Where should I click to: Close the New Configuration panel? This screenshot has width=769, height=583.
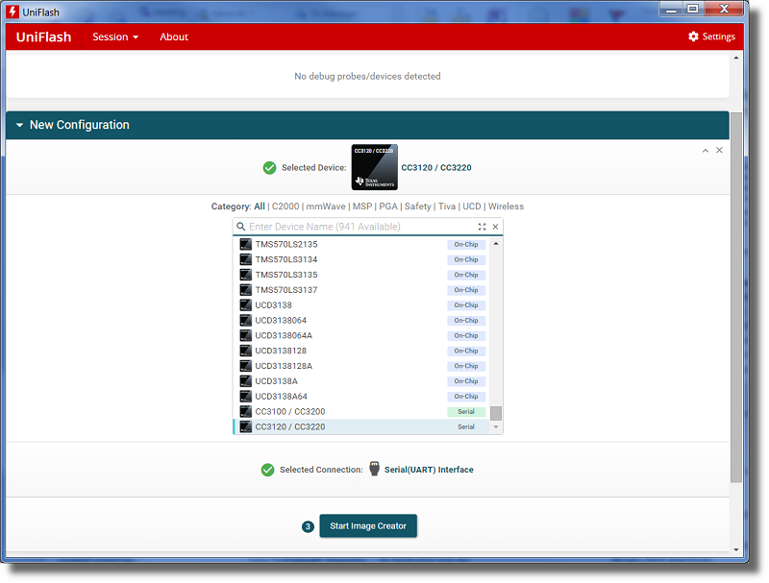coord(719,151)
